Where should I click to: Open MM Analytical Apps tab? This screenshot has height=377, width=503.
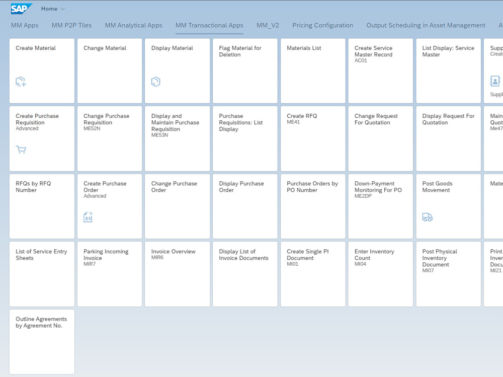click(x=133, y=25)
